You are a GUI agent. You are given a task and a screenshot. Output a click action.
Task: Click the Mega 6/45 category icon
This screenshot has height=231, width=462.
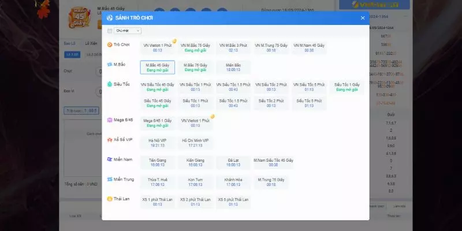(x=110, y=120)
